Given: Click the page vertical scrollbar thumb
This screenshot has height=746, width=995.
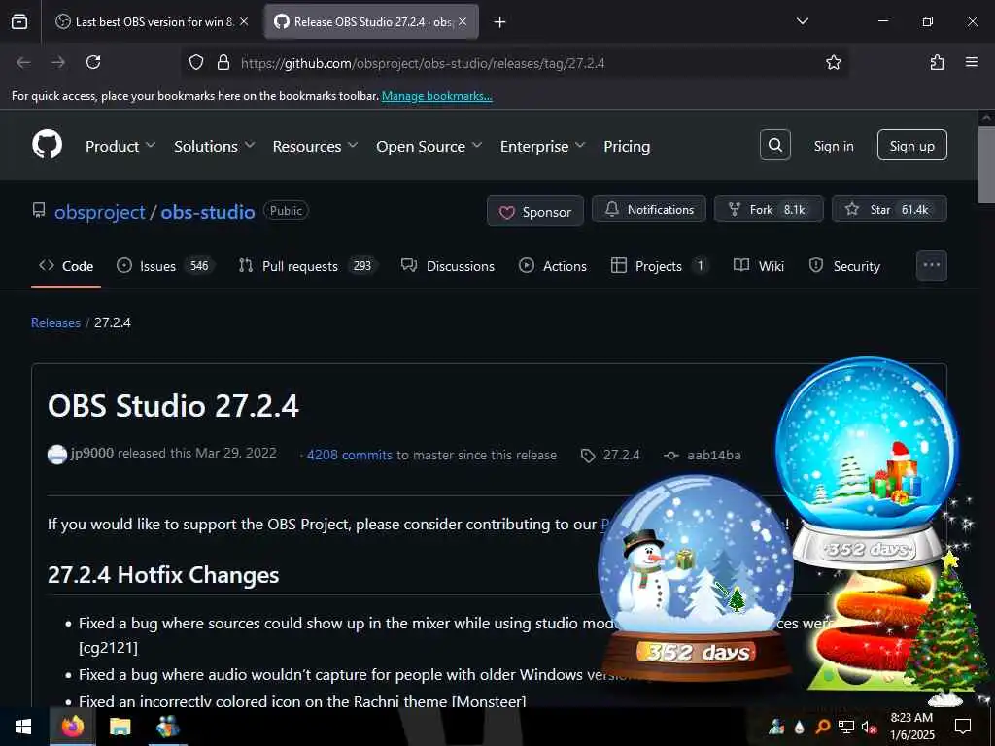Looking at the screenshot, I should (x=986, y=165).
